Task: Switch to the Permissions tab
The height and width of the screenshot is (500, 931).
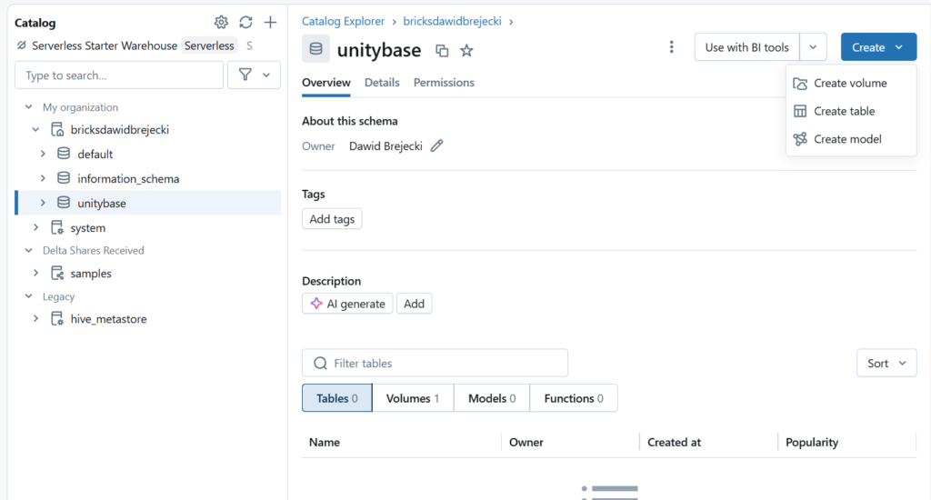Action: point(444,83)
